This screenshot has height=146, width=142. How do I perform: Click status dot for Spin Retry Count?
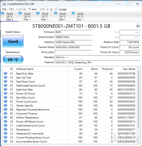click(5, 98)
